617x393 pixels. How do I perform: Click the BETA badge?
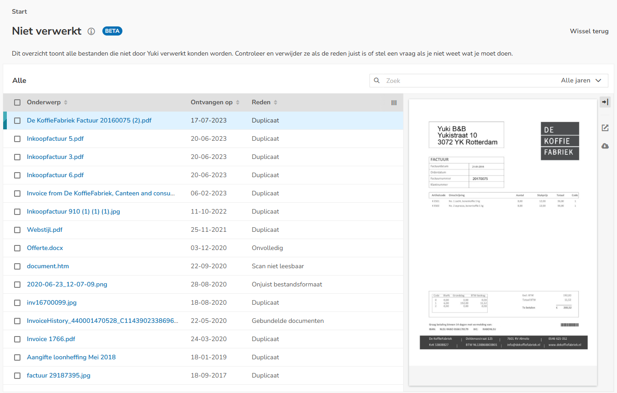(x=112, y=31)
